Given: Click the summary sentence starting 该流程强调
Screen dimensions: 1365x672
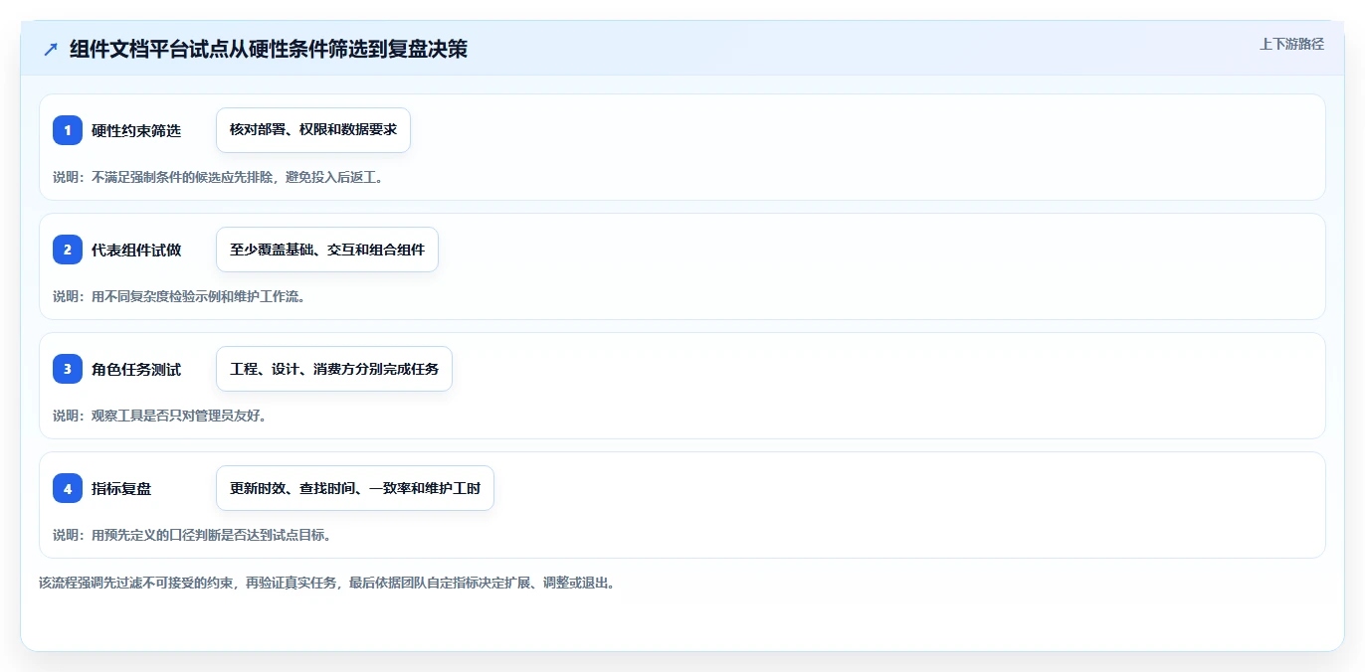Looking at the screenshot, I should [327, 583].
